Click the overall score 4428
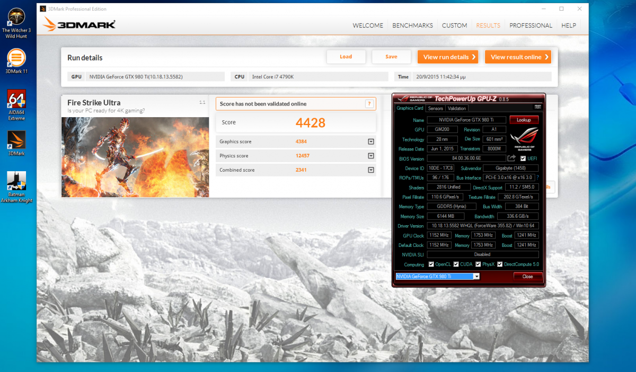Screen dimensions: 636x372 point(310,123)
